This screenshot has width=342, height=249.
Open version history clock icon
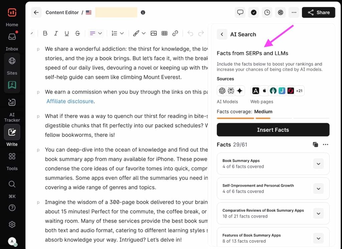tap(267, 12)
